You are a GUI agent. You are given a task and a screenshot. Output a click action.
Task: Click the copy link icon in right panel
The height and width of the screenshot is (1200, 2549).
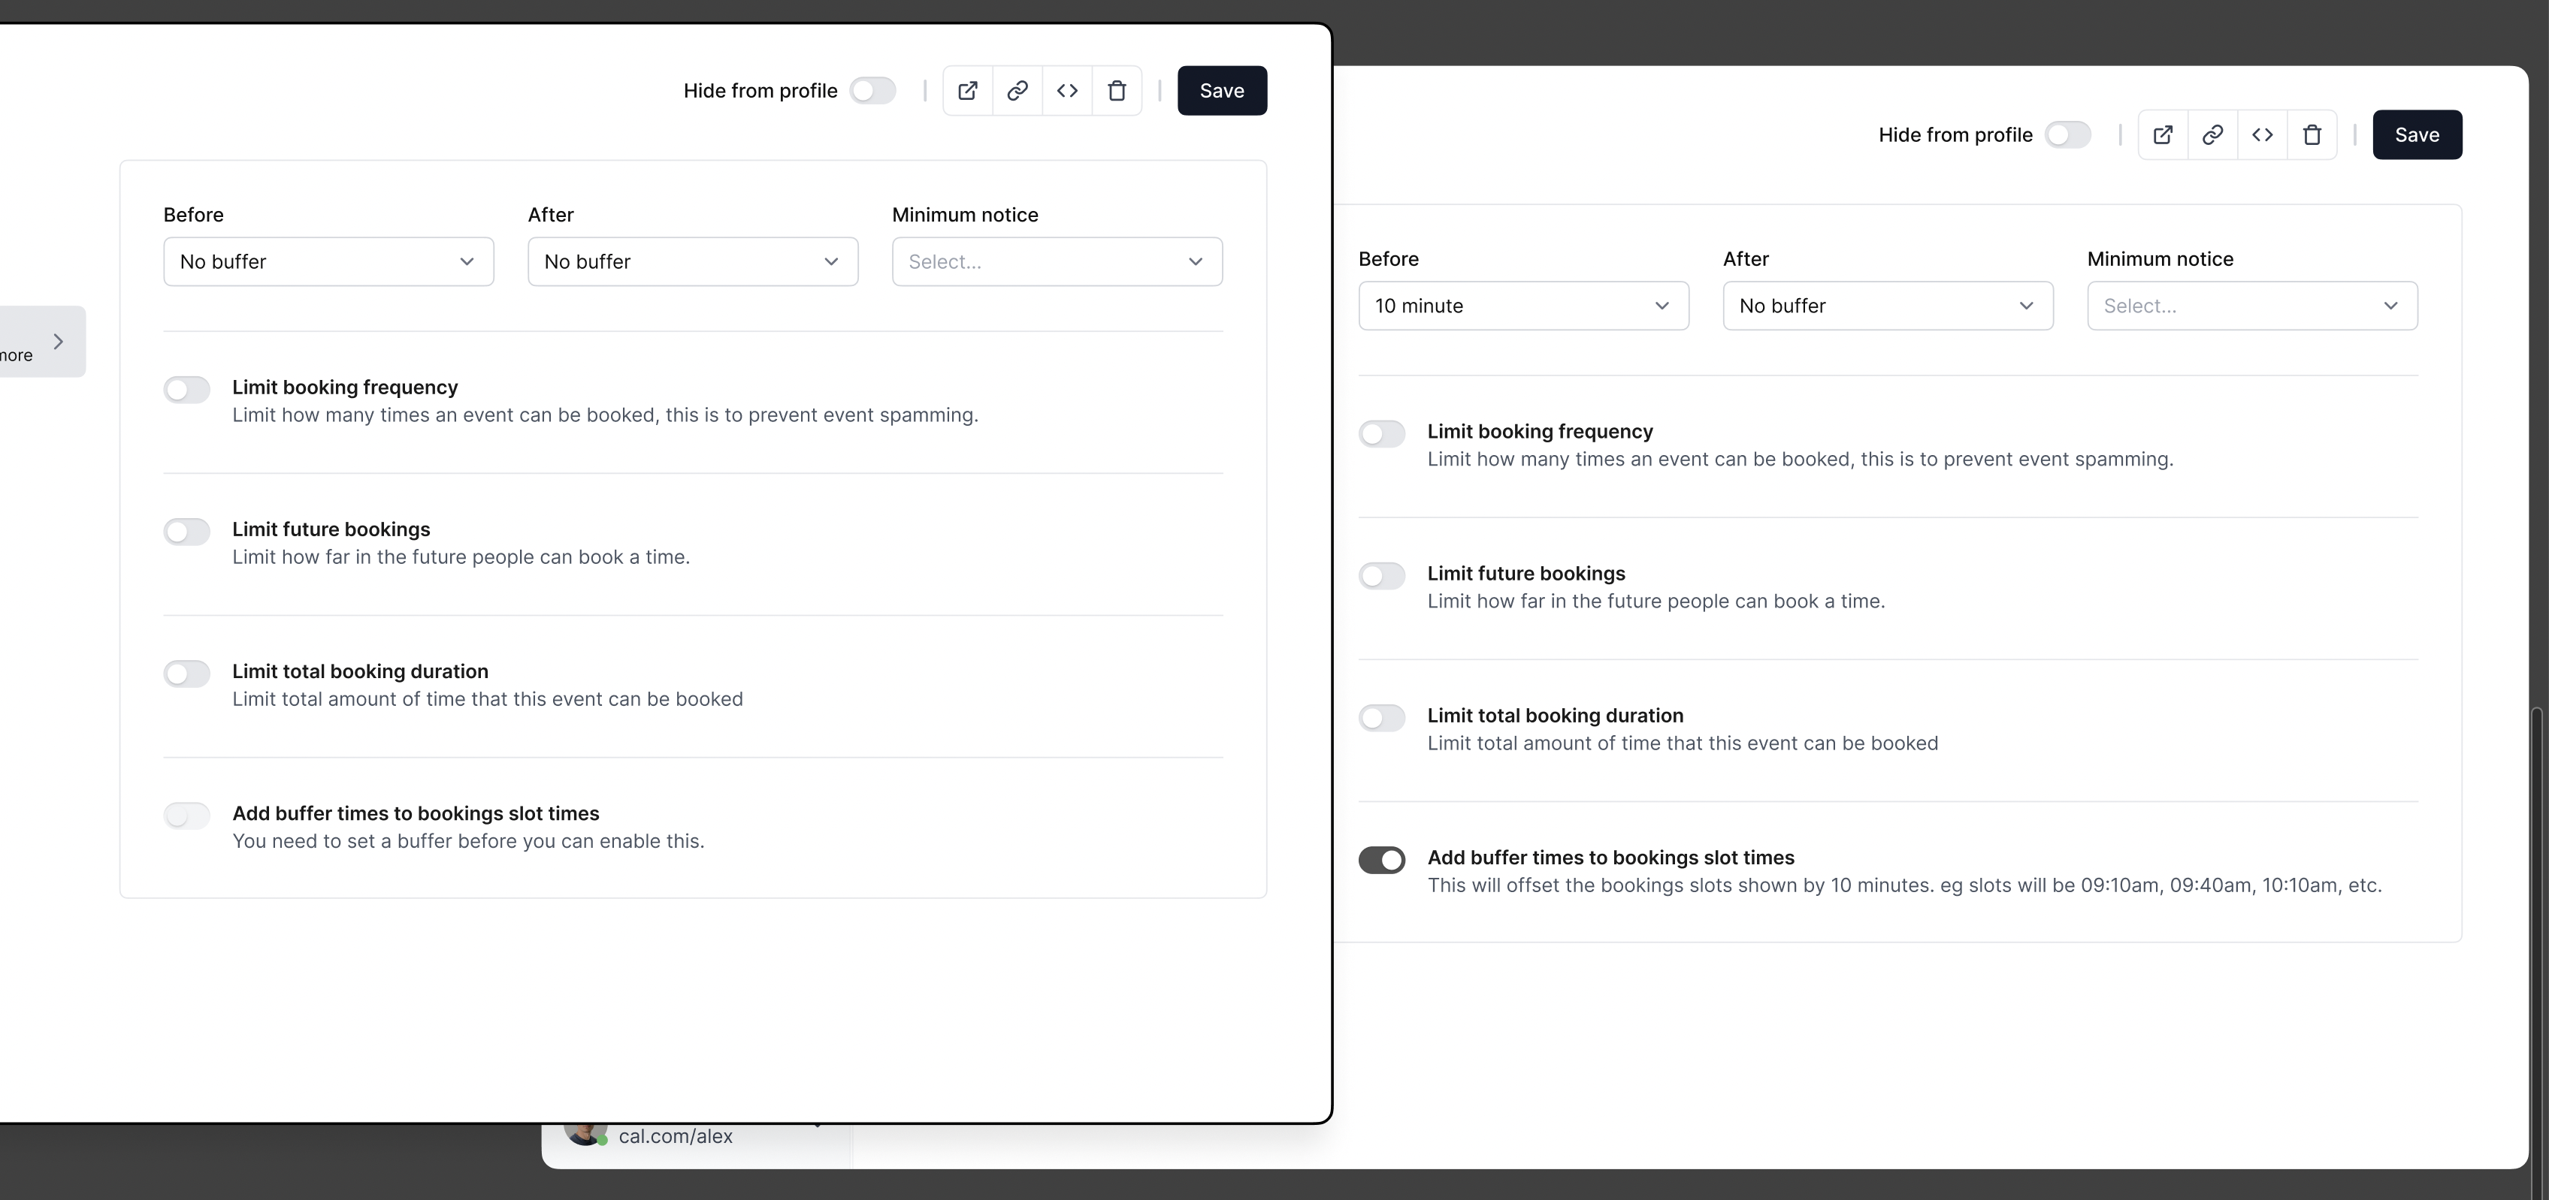[2212, 134]
